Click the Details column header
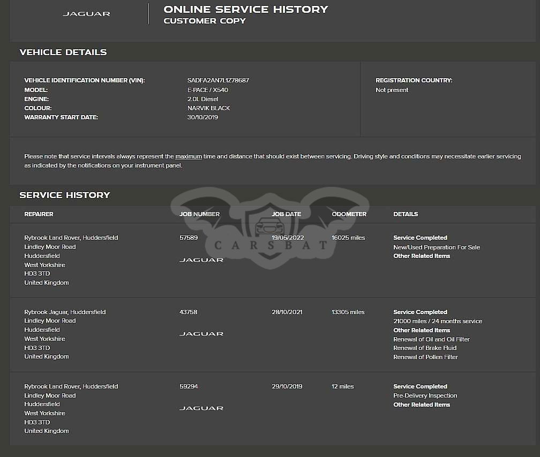Screen dimensions: 540x457 pos(405,214)
